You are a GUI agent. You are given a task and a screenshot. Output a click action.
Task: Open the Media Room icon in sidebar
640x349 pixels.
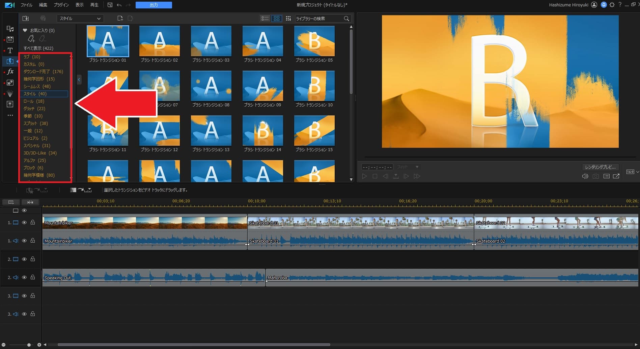(10, 29)
